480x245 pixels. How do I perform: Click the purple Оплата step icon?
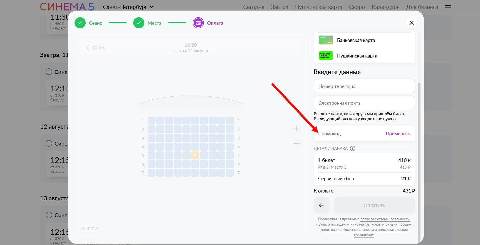(198, 23)
